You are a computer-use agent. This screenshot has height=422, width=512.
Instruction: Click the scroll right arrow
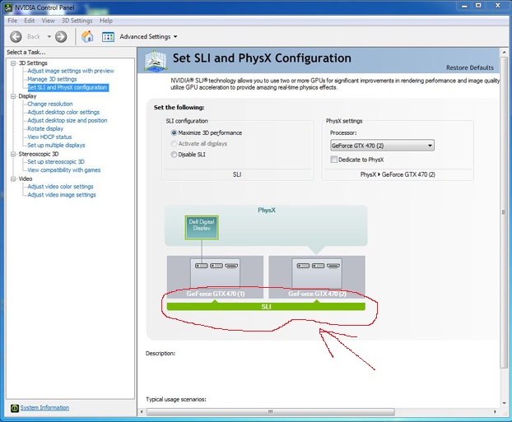(x=495, y=412)
